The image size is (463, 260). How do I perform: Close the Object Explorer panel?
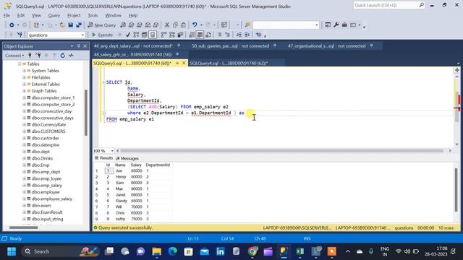coord(85,46)
